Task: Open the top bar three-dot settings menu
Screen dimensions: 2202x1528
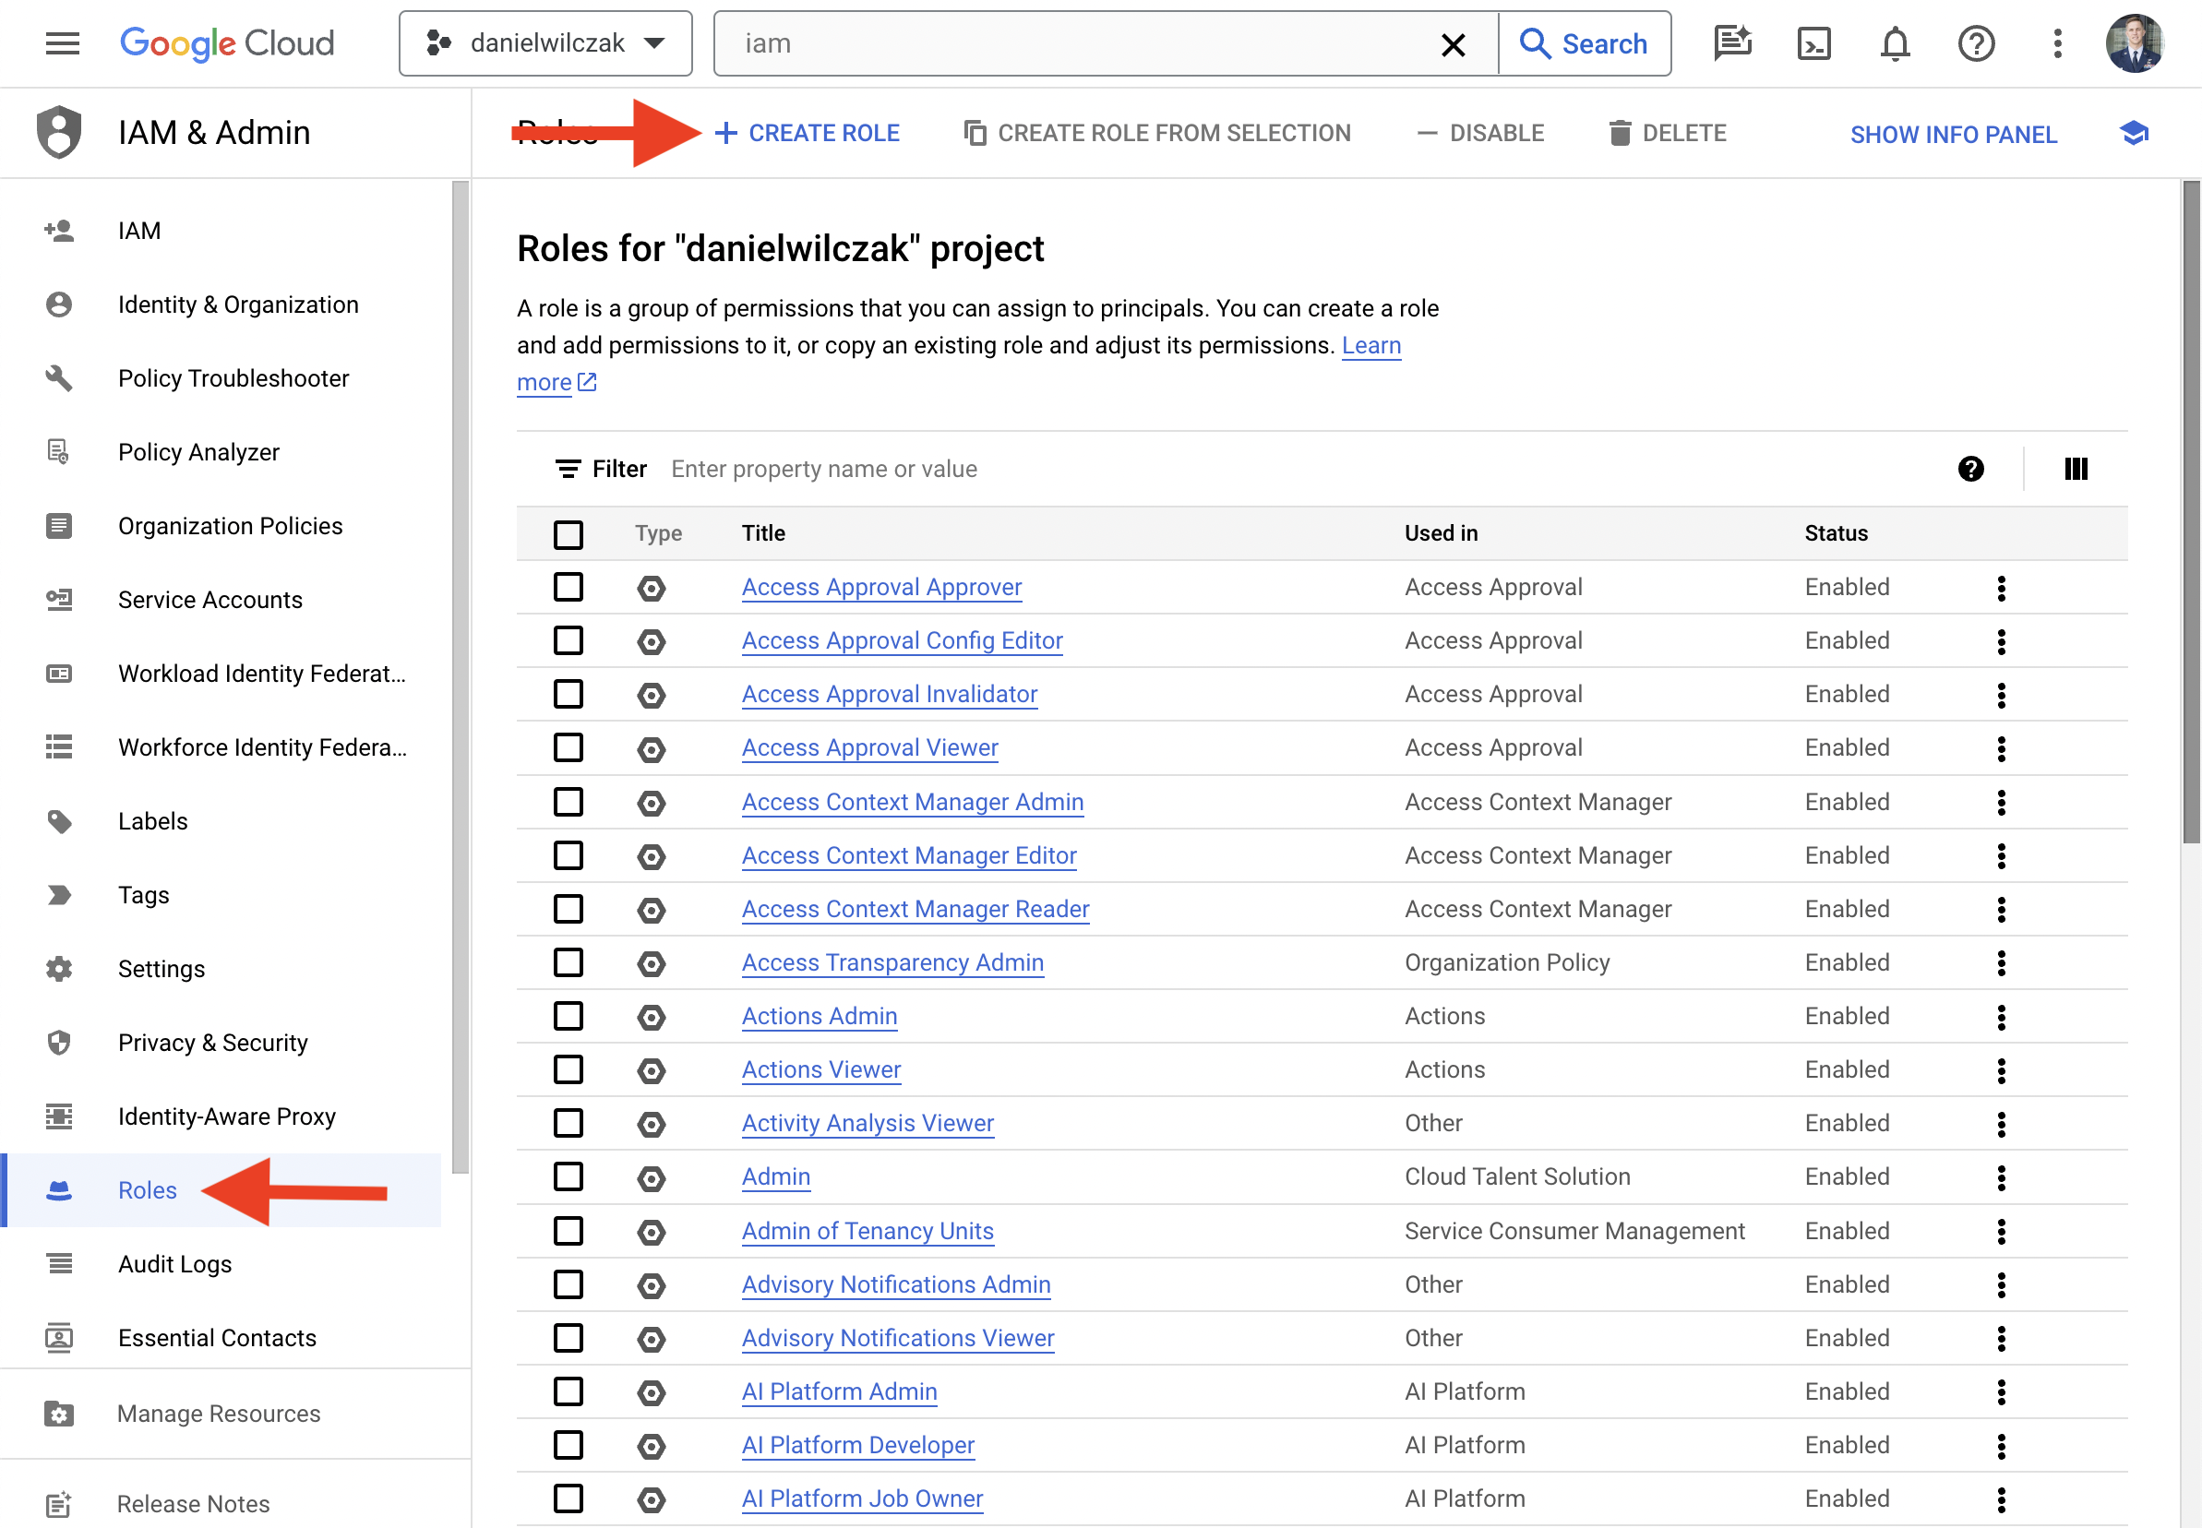Action: tap(2057, 43)
